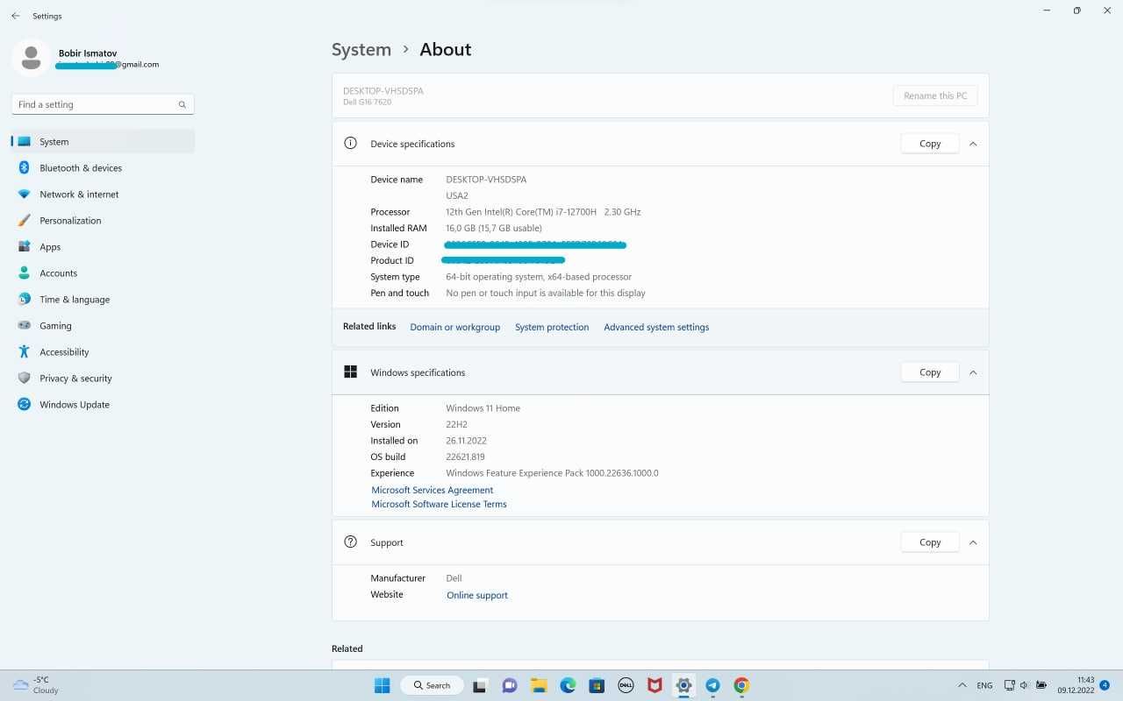Copy the Device specifications
Viewport: 1123px width, 701px height.
(930, 144)
